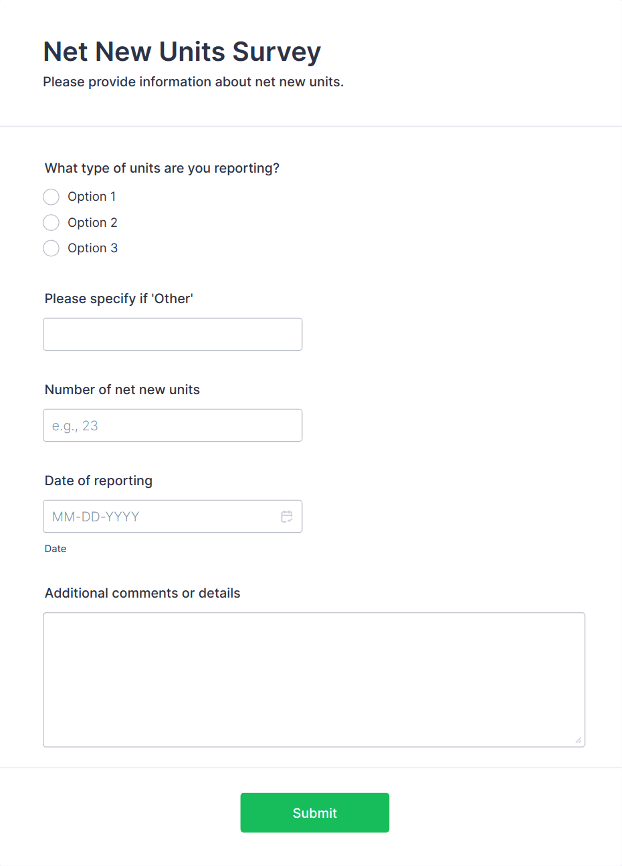Click the 'Additional comments or details' label

142,593
